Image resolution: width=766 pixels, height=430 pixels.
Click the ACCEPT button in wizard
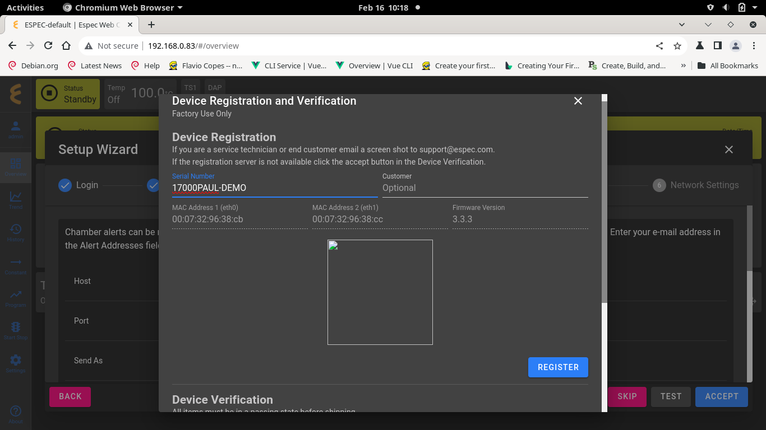click(x=722, y=396)
